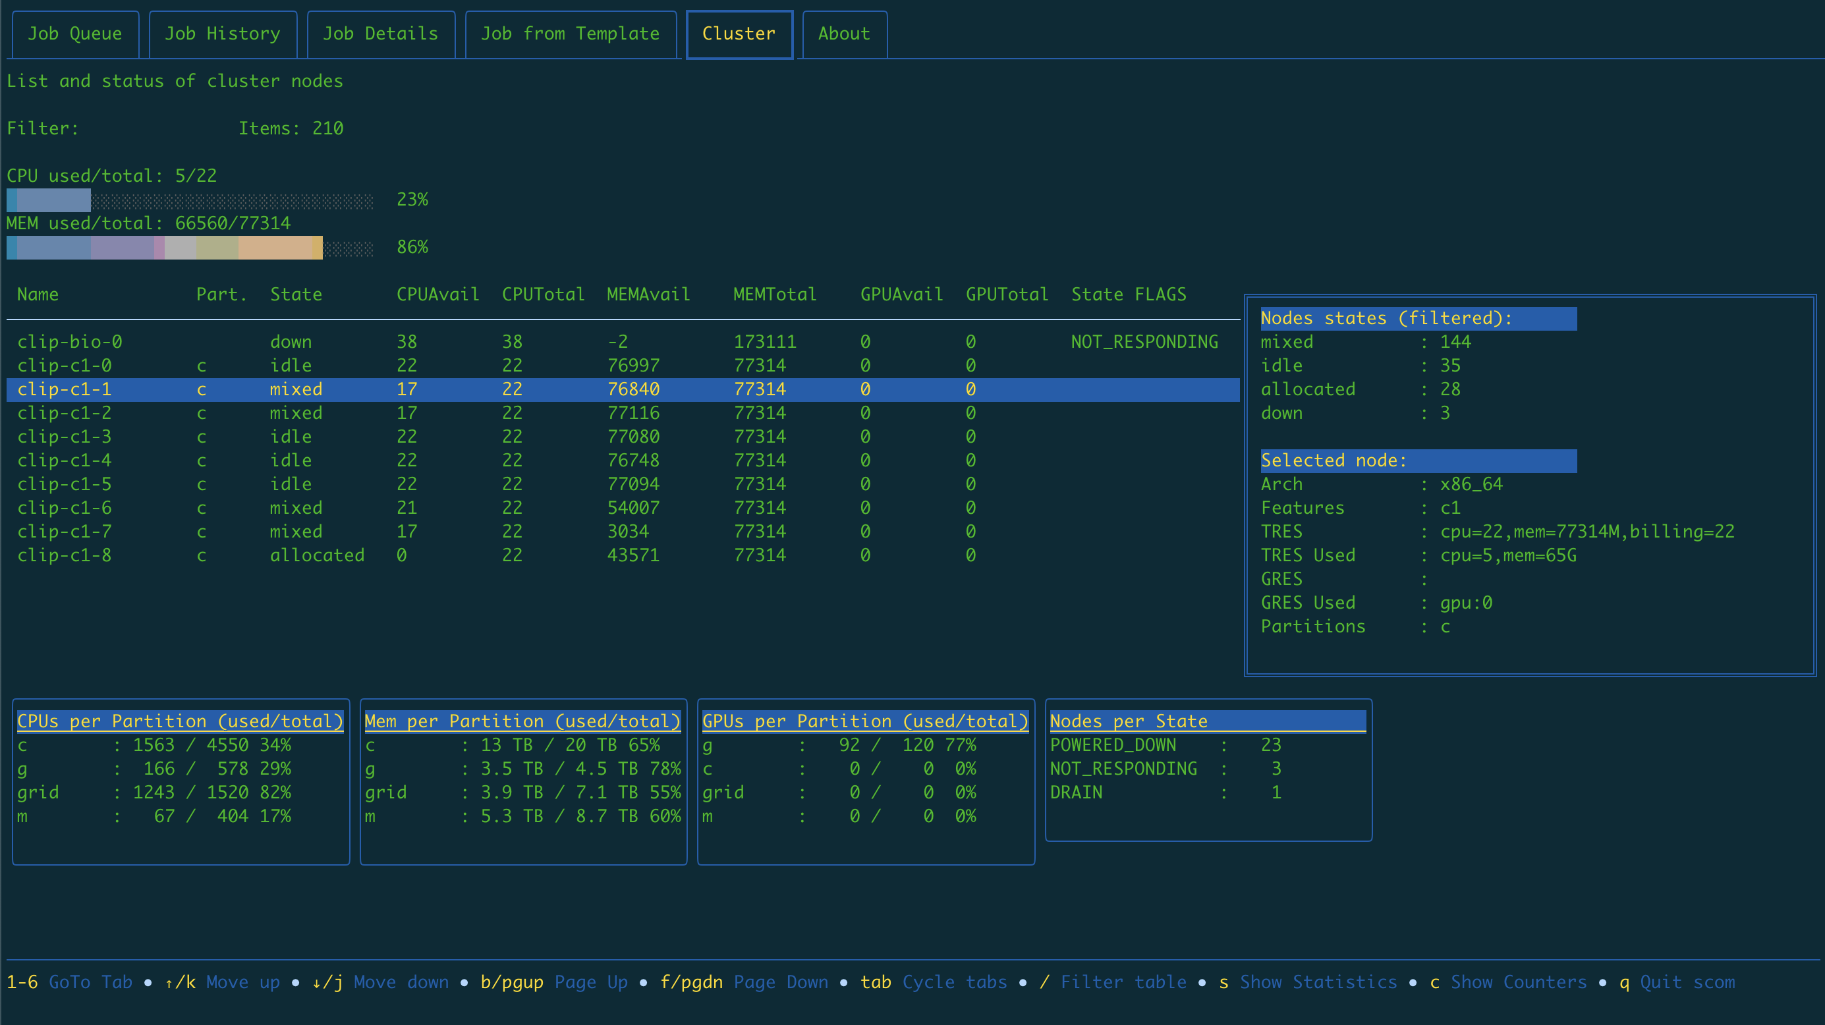Click the active Cluster tab
1825x1025 pixels.
coord(738,34)
